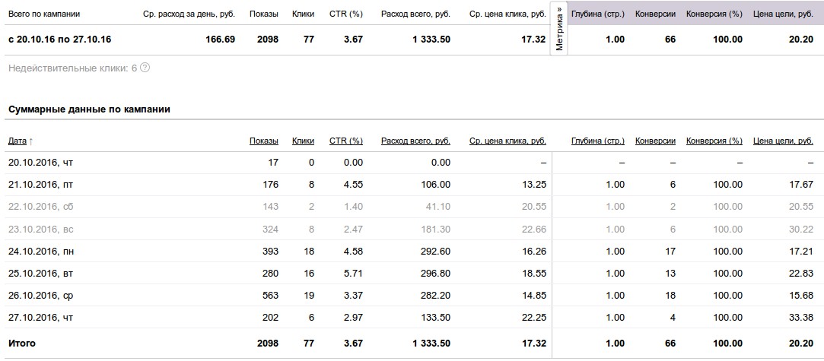Click the 26.10.2016, ср date cell
The width and height of the screenshot is (824, 361).
coord(40,296)
